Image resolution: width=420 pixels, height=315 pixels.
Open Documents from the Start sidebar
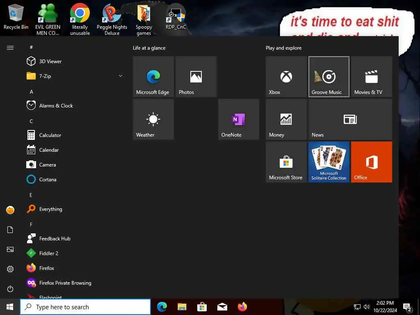tap(10, 230)
